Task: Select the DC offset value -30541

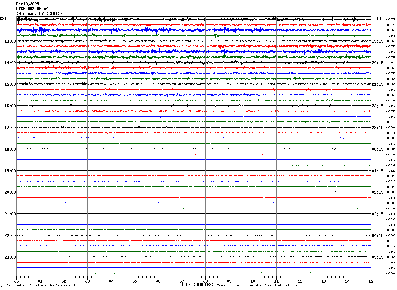Action: (391, 133)
